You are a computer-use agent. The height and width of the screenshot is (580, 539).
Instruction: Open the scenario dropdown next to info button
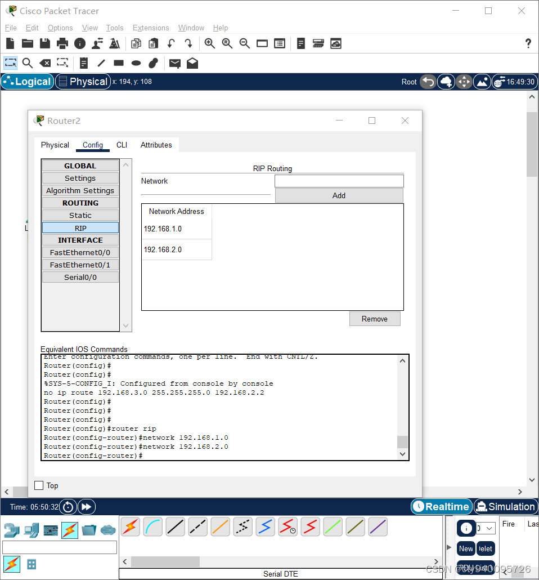coord(486,528)
